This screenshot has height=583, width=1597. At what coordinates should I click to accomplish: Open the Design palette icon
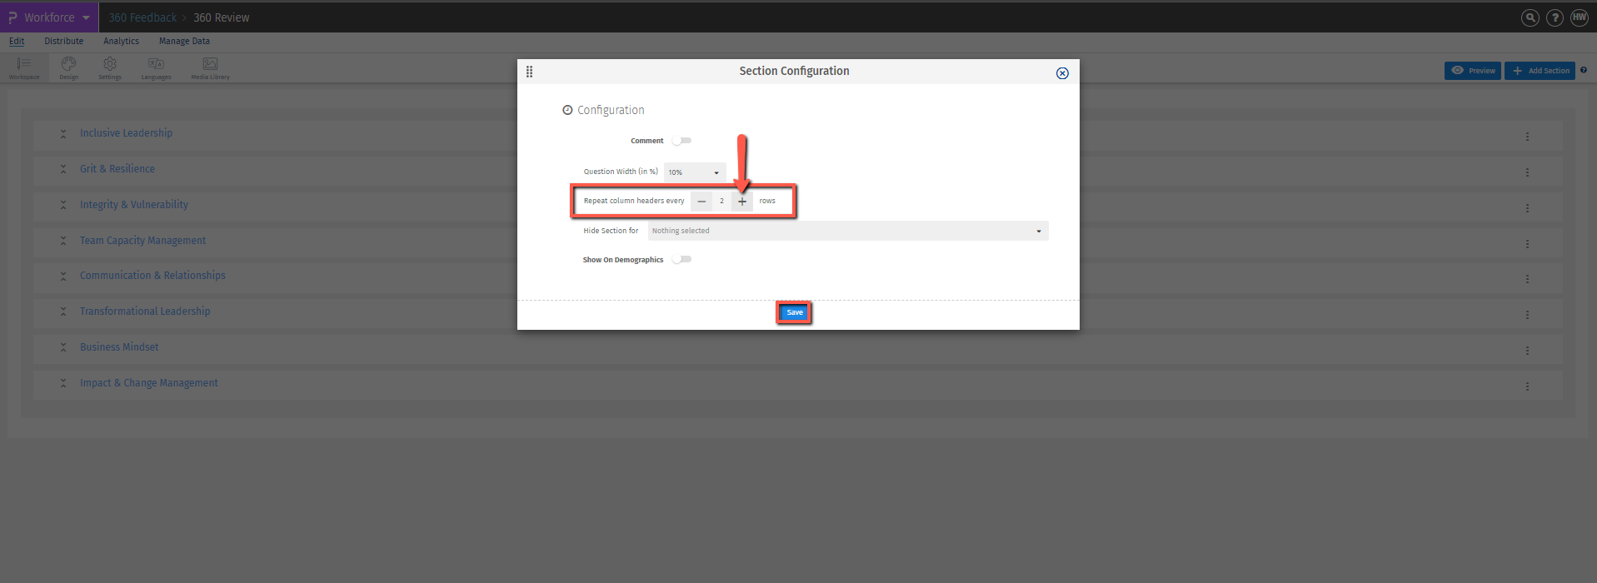[x=68, y=67]
